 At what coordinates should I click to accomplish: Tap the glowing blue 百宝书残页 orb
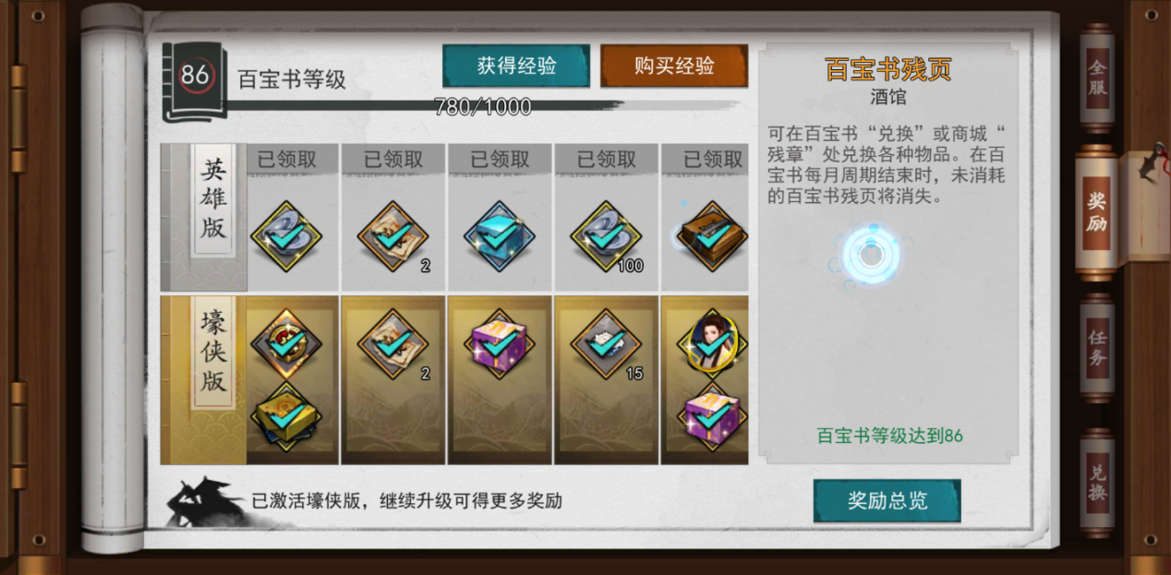point(869,254)
